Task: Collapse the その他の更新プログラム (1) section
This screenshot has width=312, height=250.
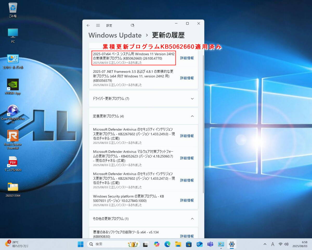Action: 144,219
